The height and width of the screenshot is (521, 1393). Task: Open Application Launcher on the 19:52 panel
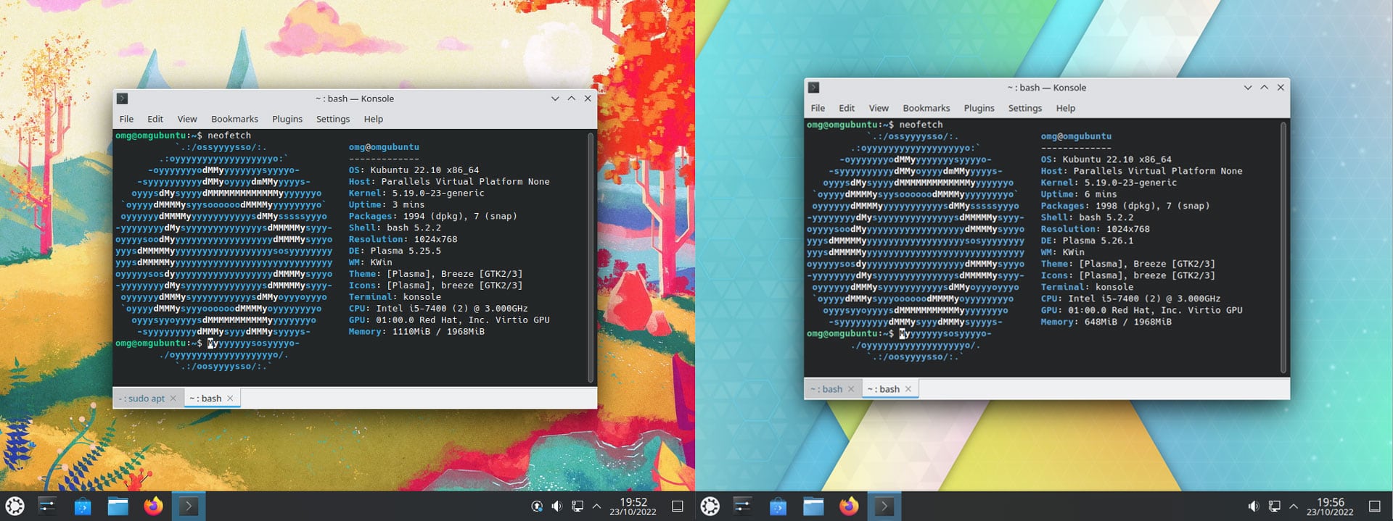pos(15,506)
